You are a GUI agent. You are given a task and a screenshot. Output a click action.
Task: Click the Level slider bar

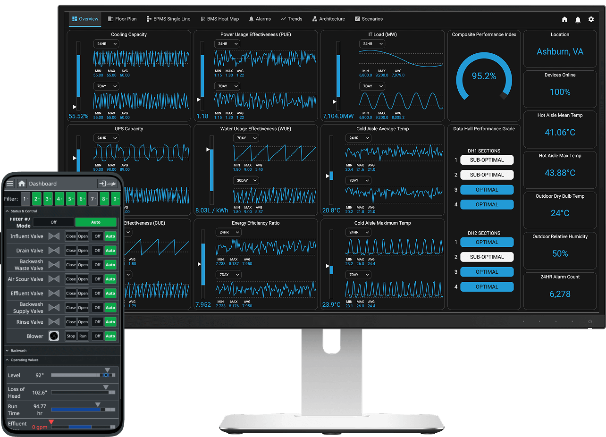pos(83,375)
